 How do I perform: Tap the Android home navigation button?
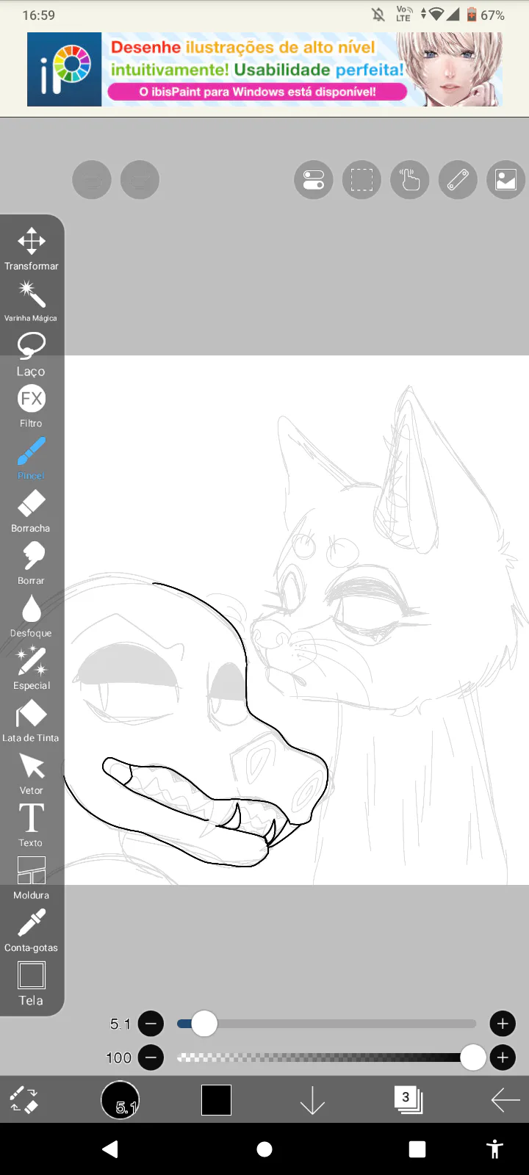click(x=264, y=1149)
